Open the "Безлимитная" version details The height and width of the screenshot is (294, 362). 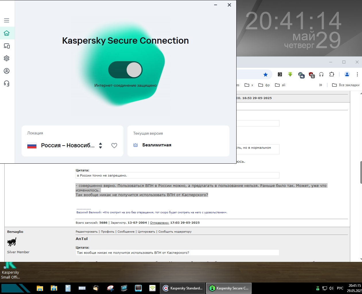[x=157, y=145]
